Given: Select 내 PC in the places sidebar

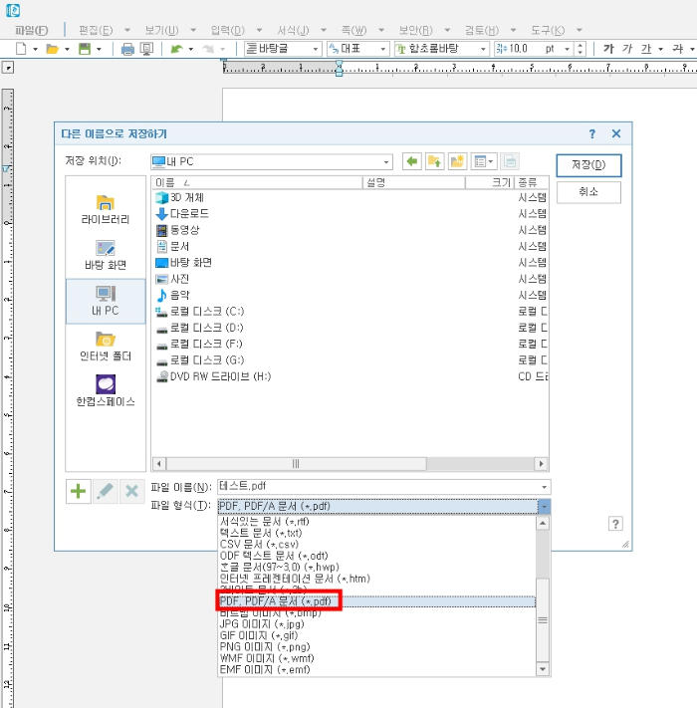Looking at the screenshot, I should coord(106,301).
